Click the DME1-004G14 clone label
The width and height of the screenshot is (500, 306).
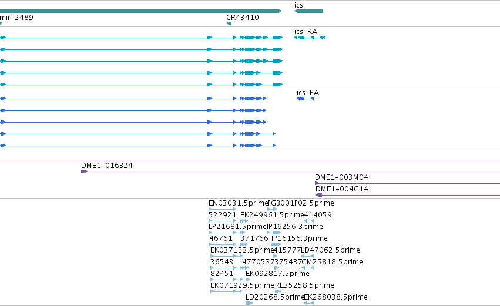coord(342,189)
